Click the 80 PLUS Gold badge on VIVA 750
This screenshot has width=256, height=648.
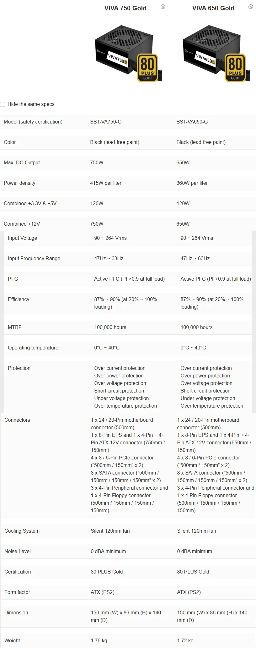click(x=147, y=68)
